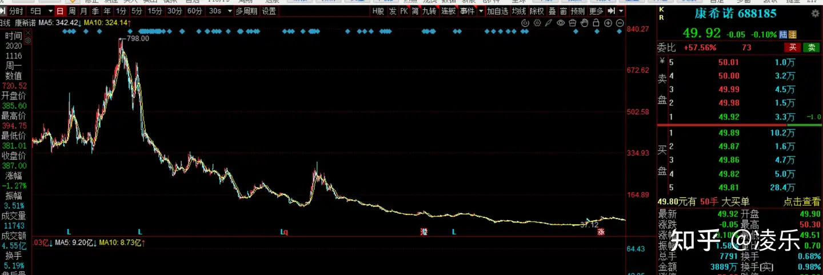Click the skip-to-end arrow icon in toolbar
The height and width of the screenshot is (275, 823).
(x=612, y=11)
